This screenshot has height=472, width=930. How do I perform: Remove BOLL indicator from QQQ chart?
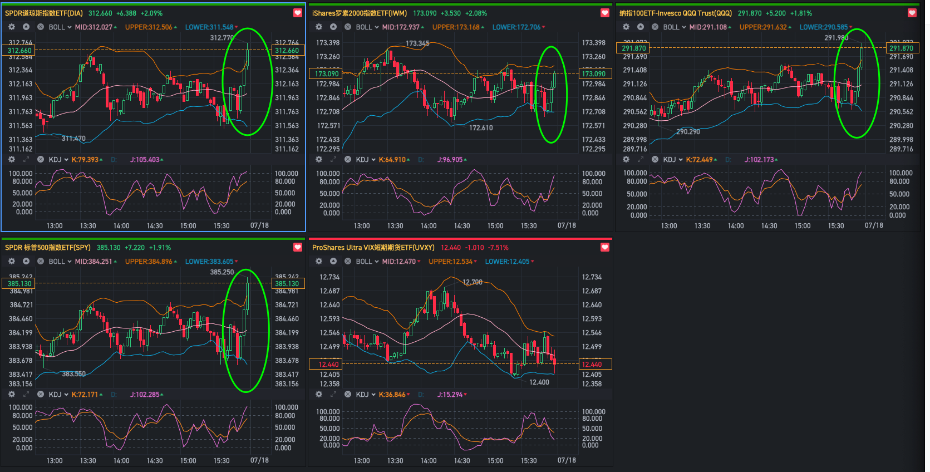coord(655,27)
